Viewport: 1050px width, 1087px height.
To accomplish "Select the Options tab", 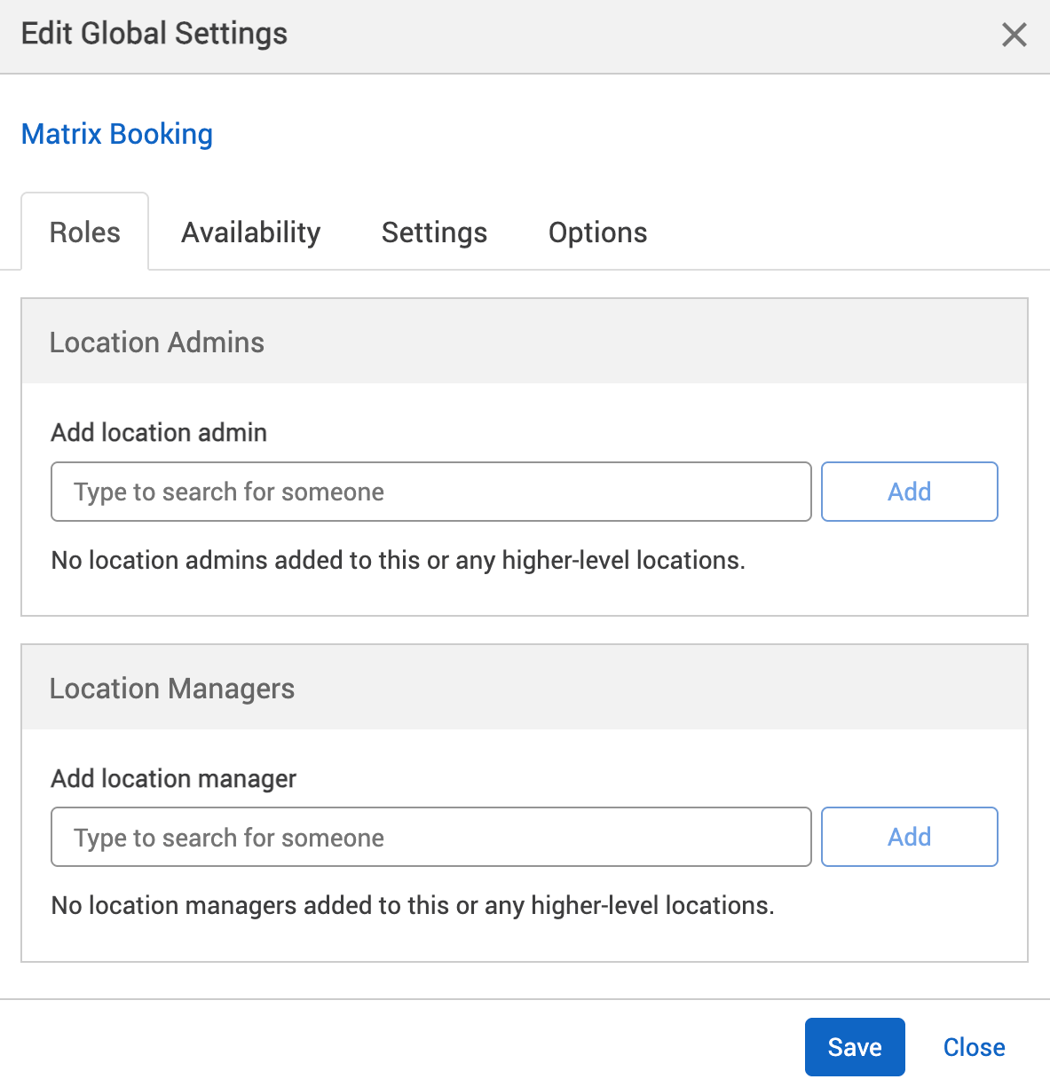I will point(597,232).
